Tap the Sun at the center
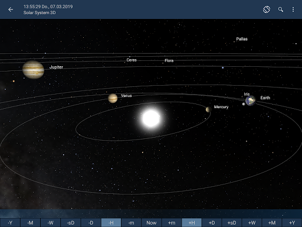 [x=151, y=118]
